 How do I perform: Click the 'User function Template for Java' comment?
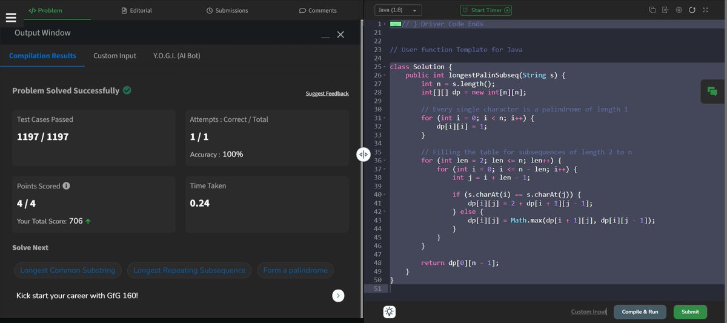point(456,50)
